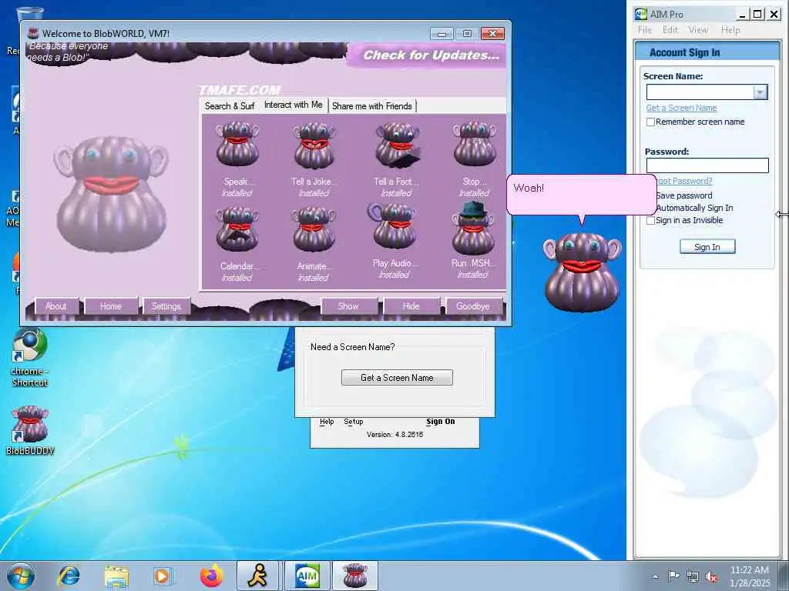789x591 pixels.
Task: Focus the Screen Name input field
Action: click(700, 92)
